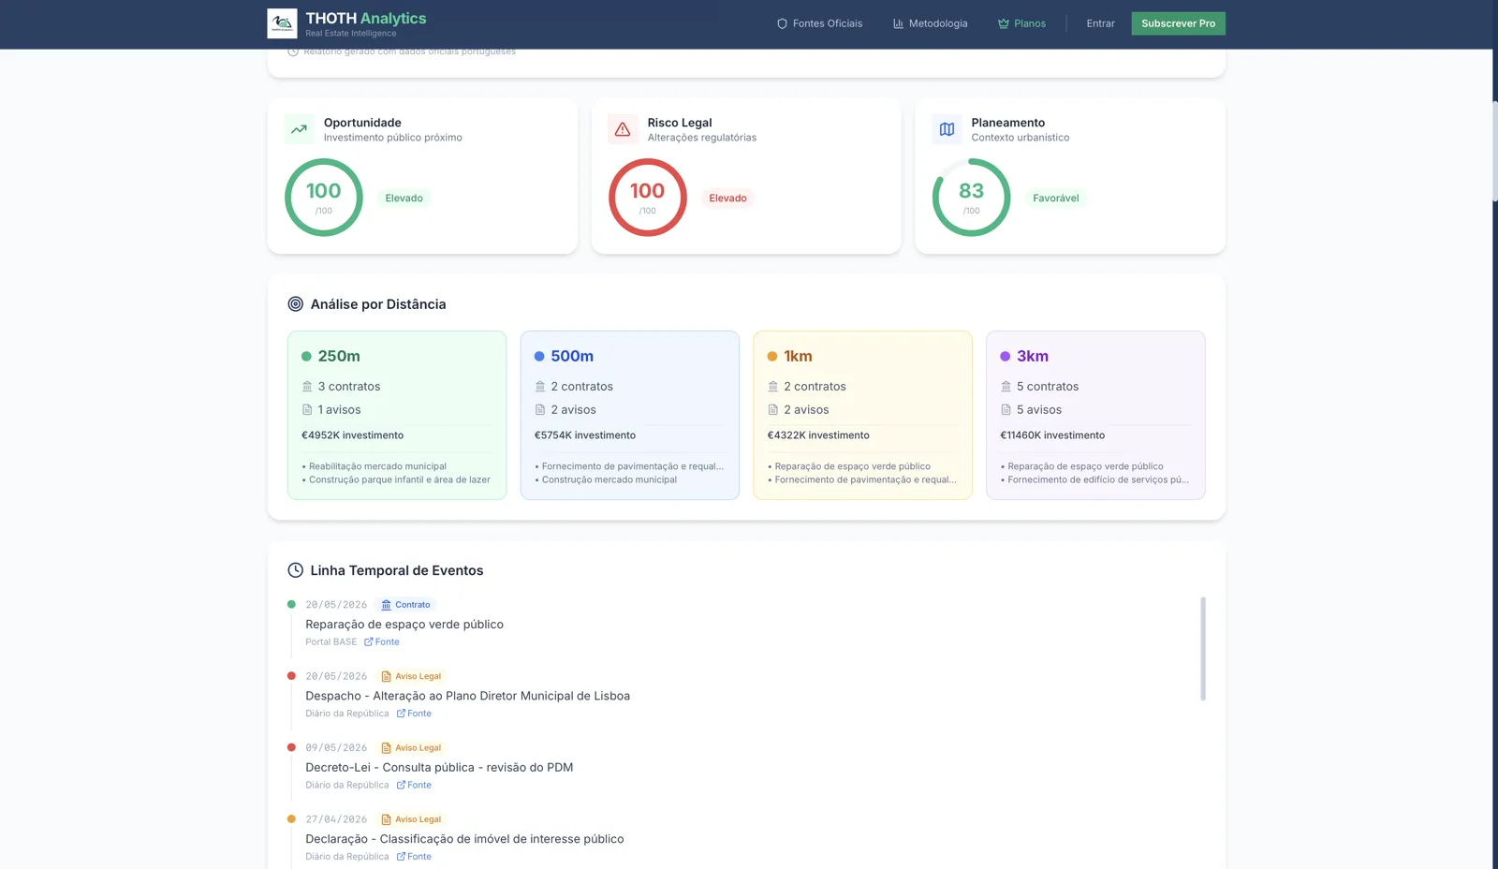This screenshot has width=1498, height=869.
Task: Click the Risco Legal 100 score ring
Action: [x=648, y=198]
